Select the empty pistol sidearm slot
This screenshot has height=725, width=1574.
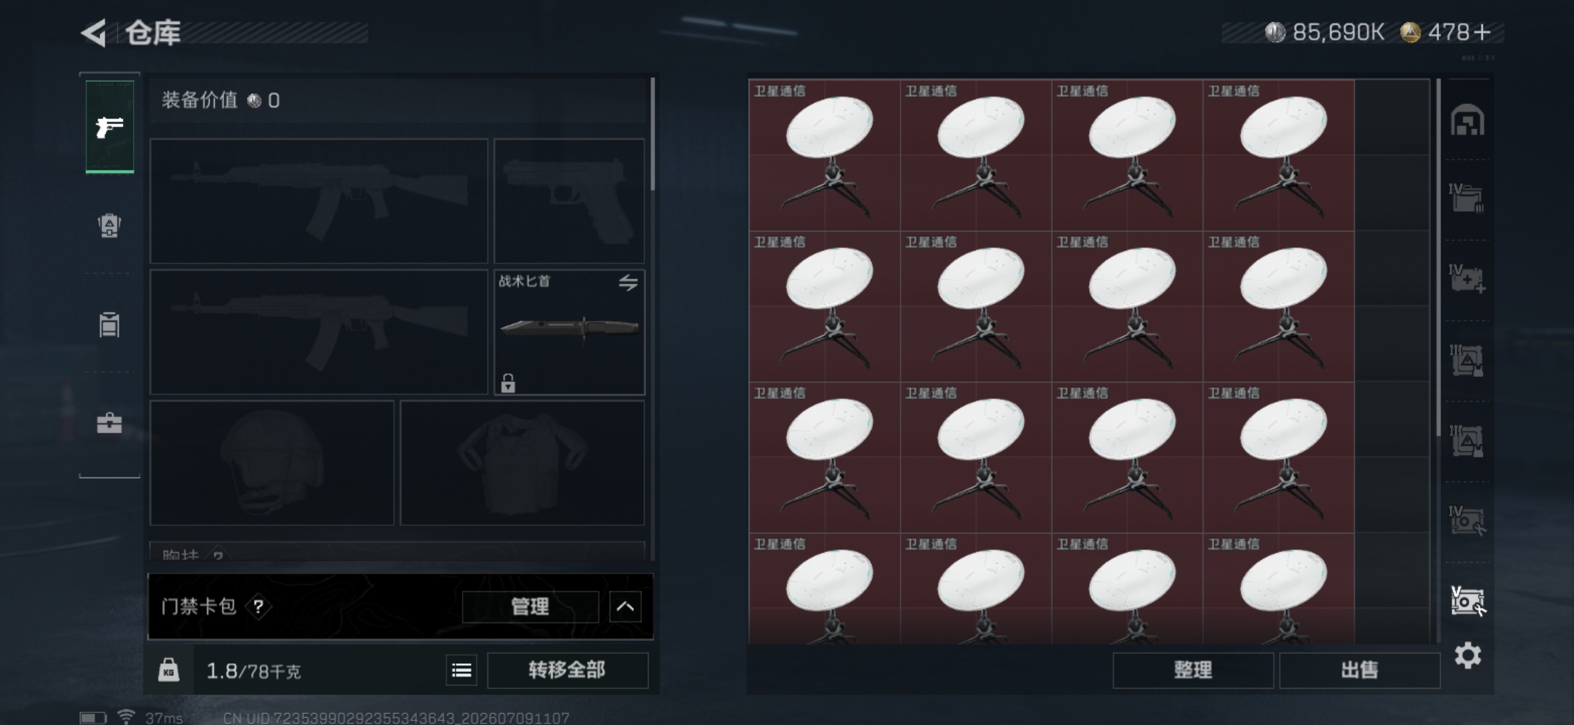(x=569, y=201)
